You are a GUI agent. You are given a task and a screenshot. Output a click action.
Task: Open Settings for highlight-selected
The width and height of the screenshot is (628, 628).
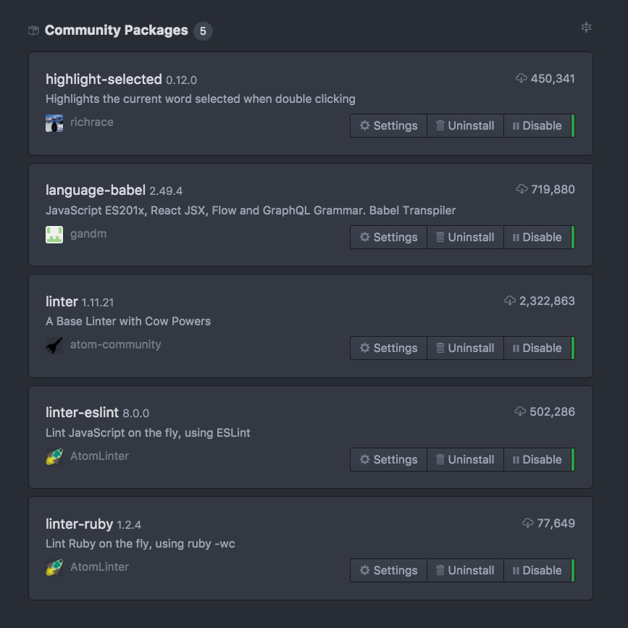pyautogui.click(x=388, y=126)
